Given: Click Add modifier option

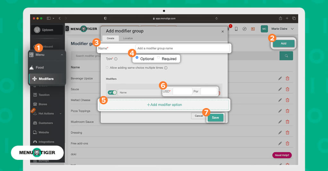Looking at the screenshot, I should (164, 105).
